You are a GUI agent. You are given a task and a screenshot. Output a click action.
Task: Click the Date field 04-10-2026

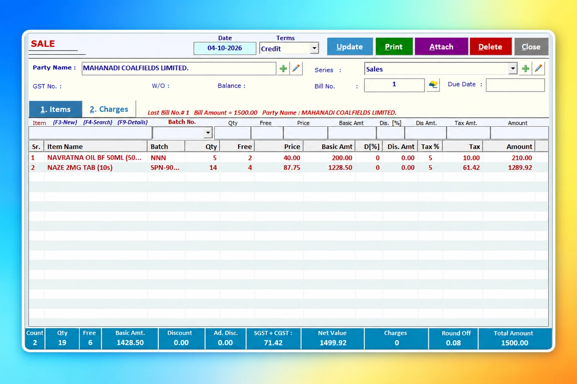225,48
